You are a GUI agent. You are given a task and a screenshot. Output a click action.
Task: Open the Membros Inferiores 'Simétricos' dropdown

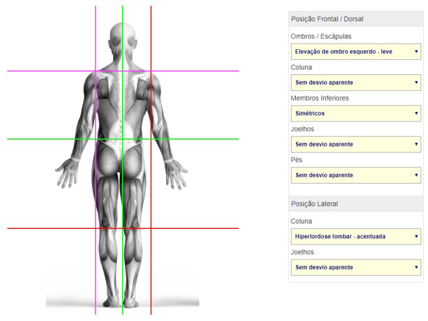pyautogui.click(x=356, y=113)
